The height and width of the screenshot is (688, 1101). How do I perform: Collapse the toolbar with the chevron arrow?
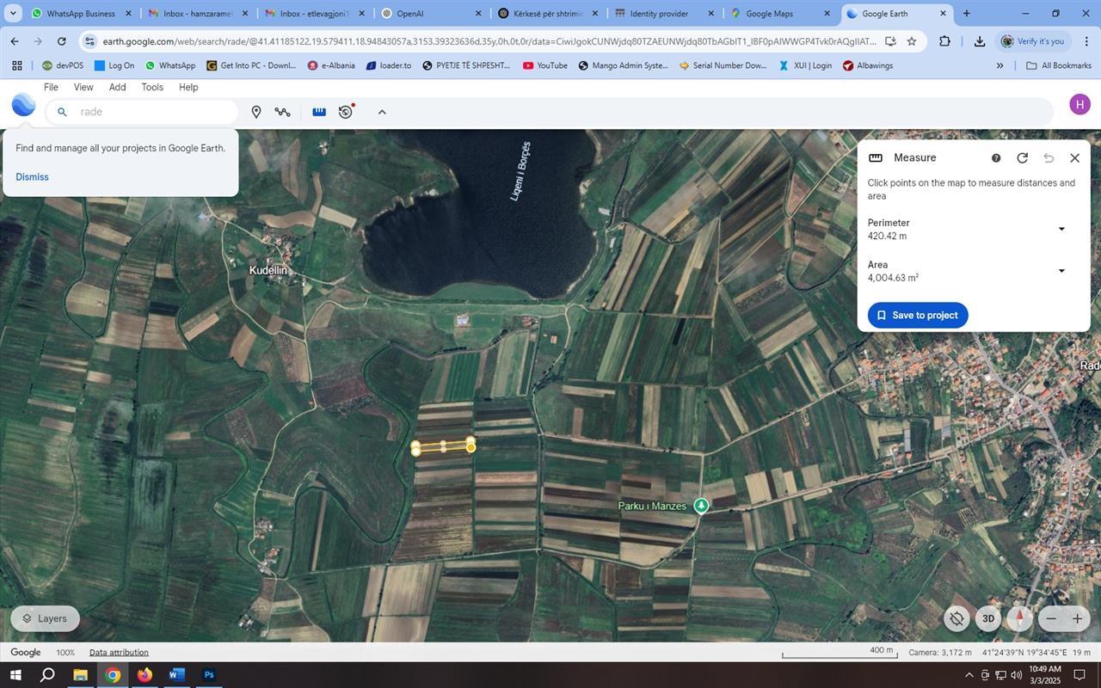click(x=382, y=112)
